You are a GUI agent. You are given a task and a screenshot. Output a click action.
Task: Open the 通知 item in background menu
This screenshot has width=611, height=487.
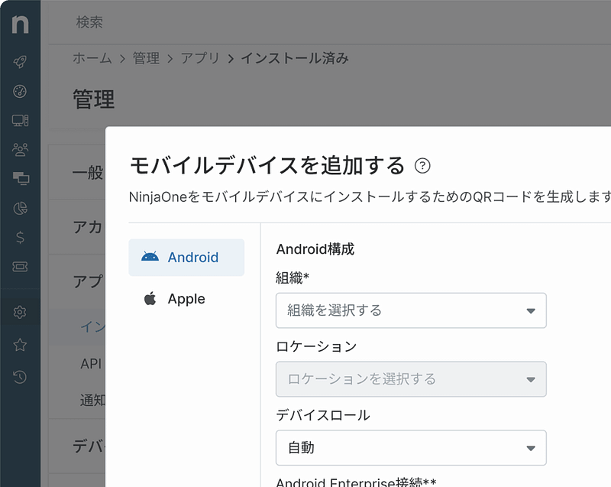(x=92, y=400)
